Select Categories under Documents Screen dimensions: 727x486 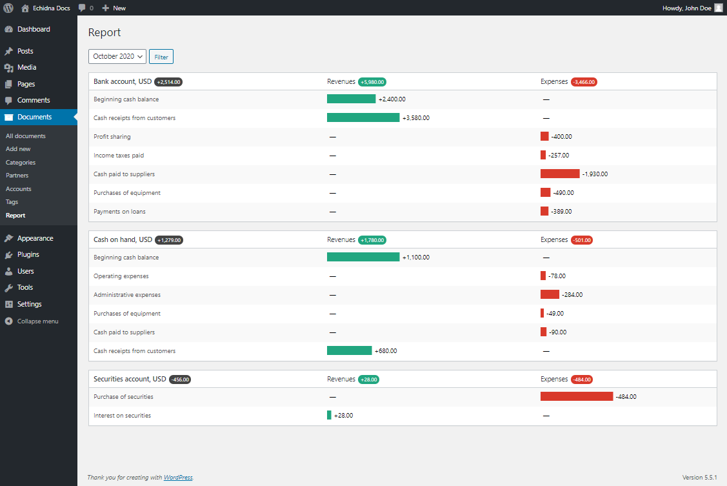click(x=21, y=162)
